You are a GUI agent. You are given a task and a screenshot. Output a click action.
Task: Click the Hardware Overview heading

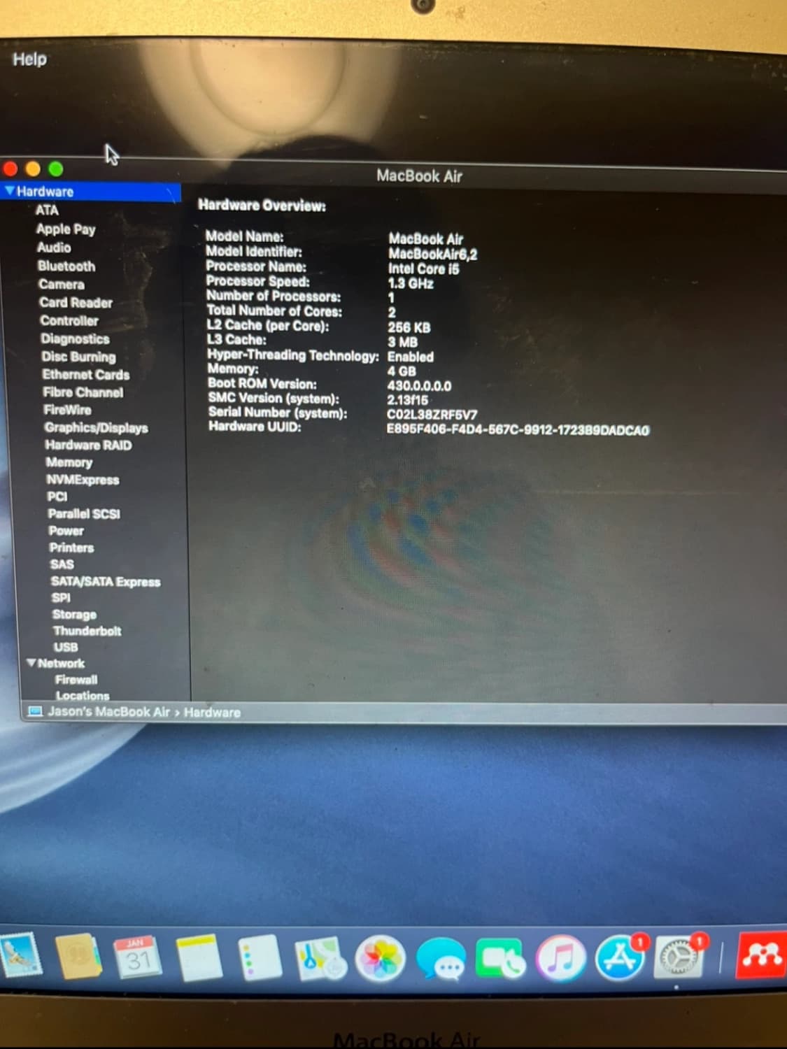click(x=262, y=205)
